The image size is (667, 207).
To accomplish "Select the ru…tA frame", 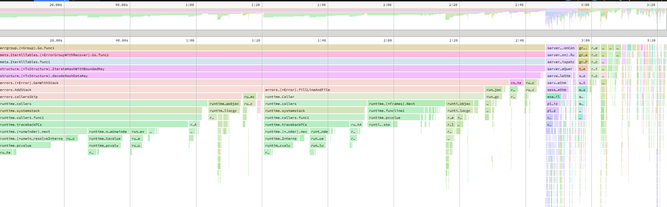I will click(x=356, y=124).
